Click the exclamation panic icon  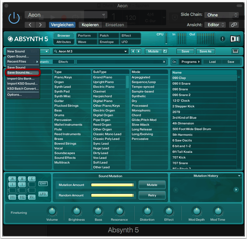[x=223, y=39]
